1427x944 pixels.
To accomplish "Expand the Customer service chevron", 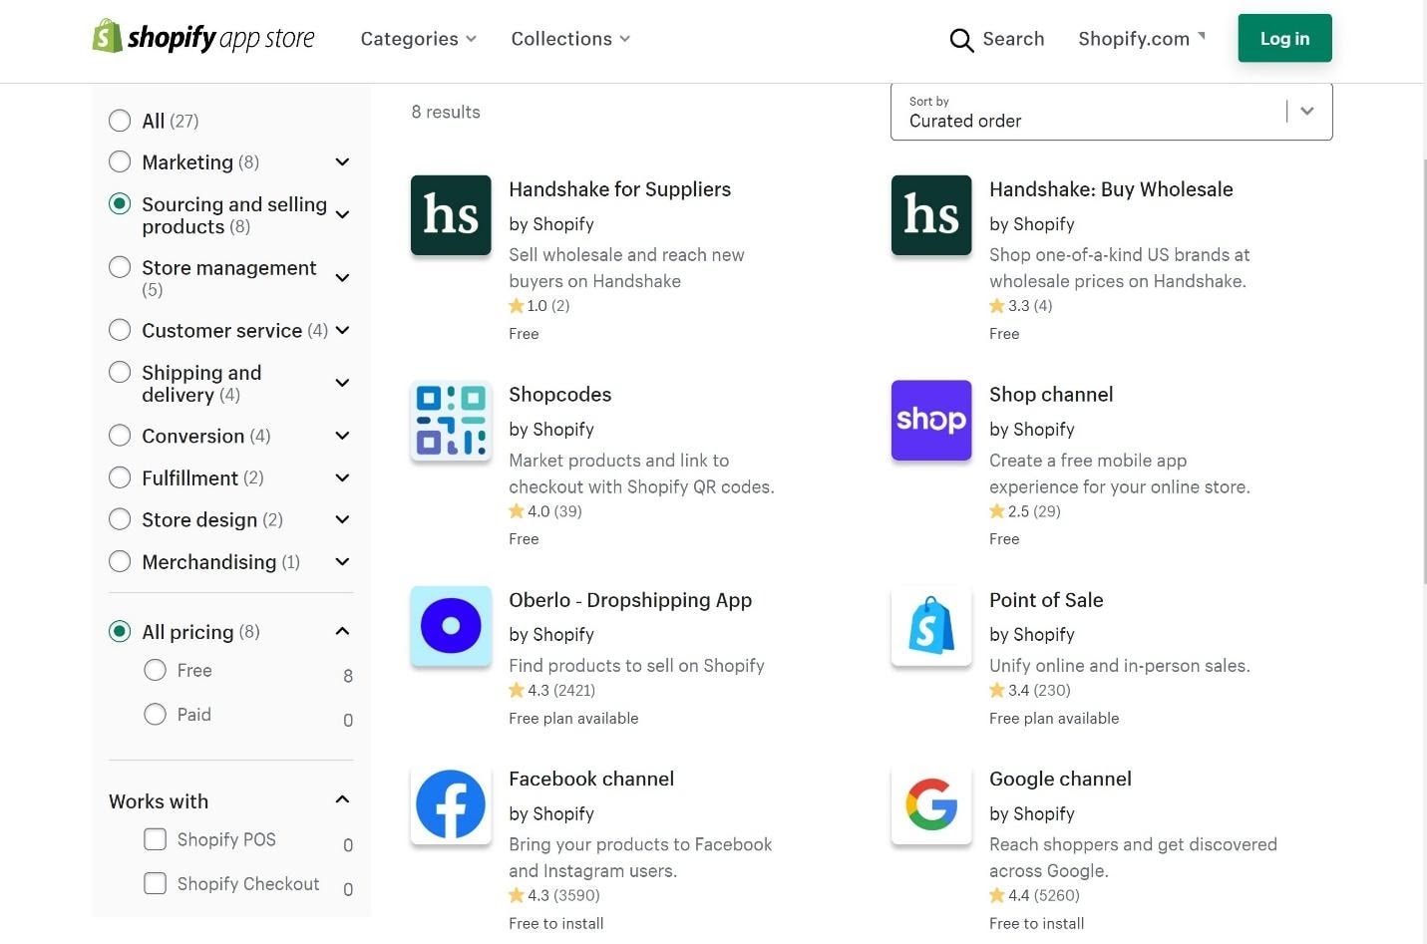I will coord(342,330).
